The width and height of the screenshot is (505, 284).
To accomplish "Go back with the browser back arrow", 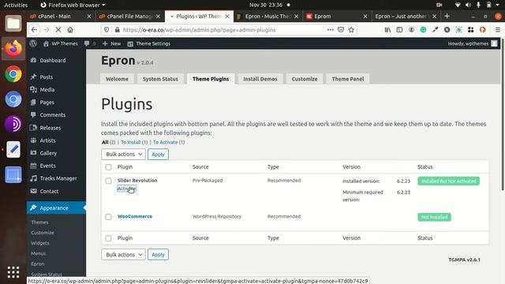I will pyautogui.click(x=34, y=30).
